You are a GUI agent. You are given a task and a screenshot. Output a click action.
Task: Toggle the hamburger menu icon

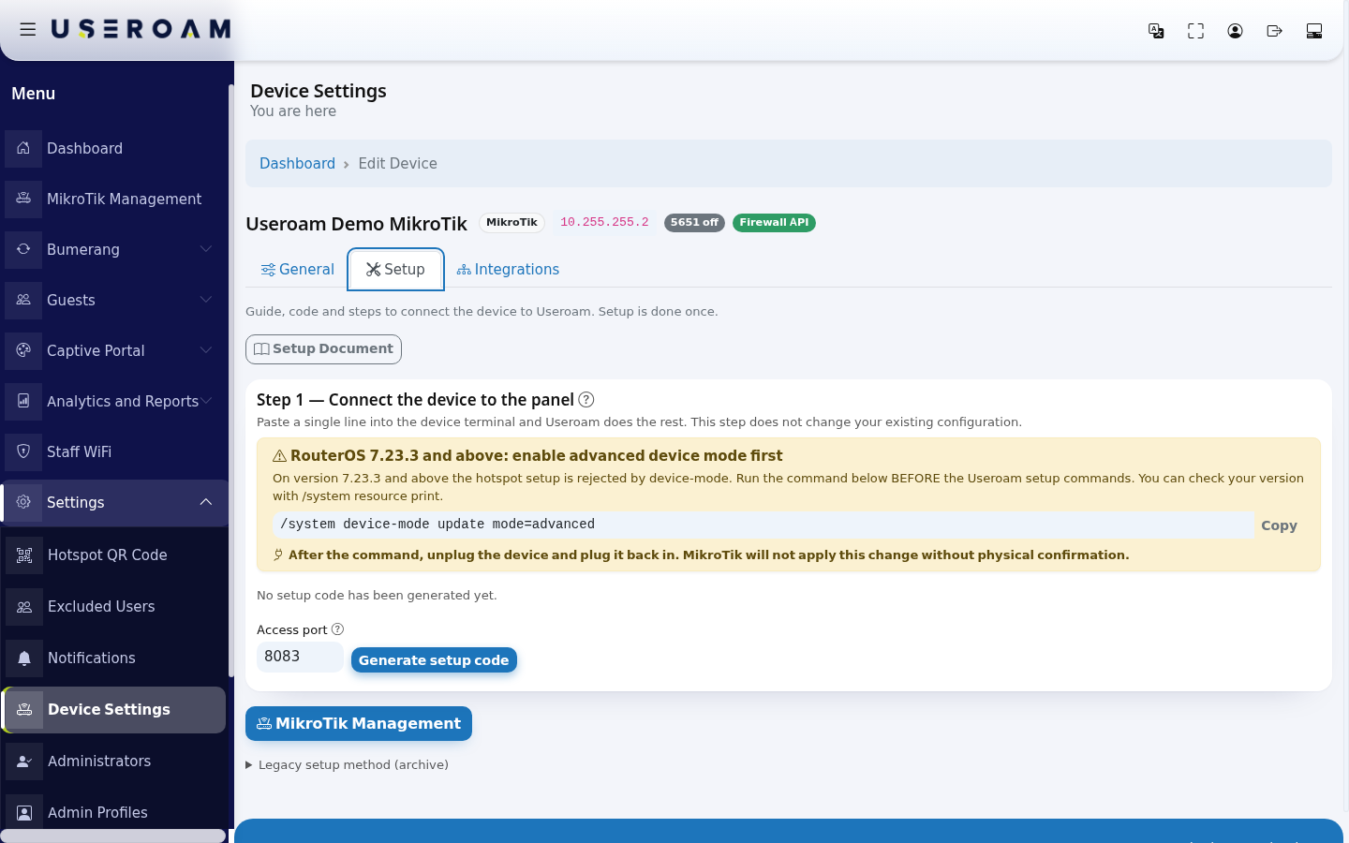[28, 30]
